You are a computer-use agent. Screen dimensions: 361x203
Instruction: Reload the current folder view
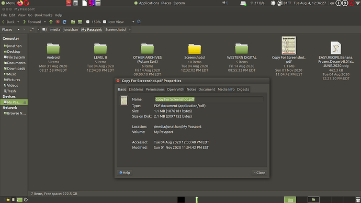pyautogui.click(x=64, y=22)
